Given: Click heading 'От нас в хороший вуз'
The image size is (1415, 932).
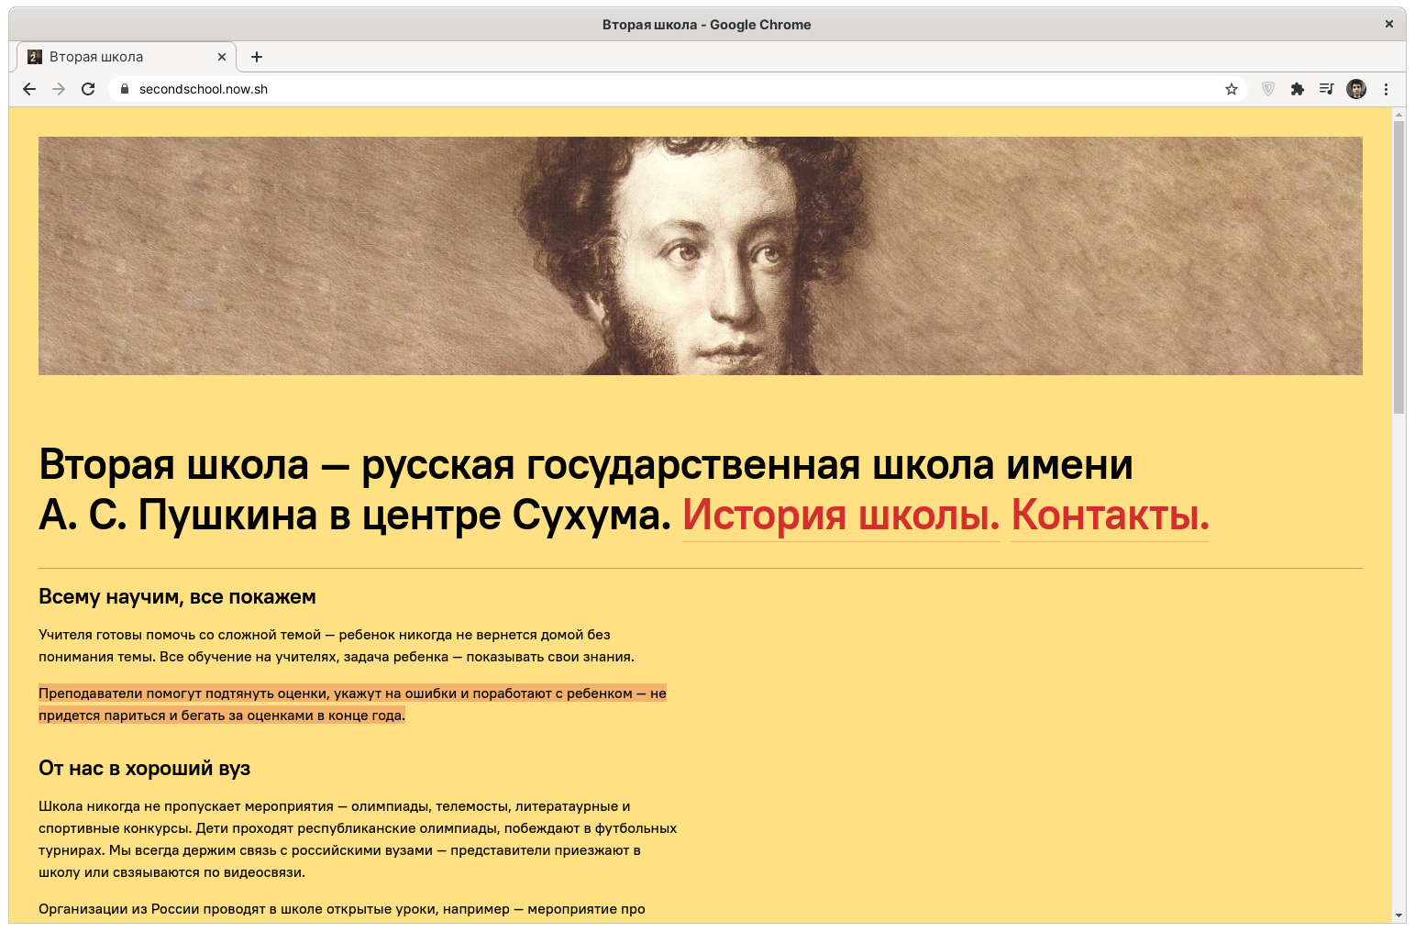Looking at the screenshot, I should tap(145, 769).
